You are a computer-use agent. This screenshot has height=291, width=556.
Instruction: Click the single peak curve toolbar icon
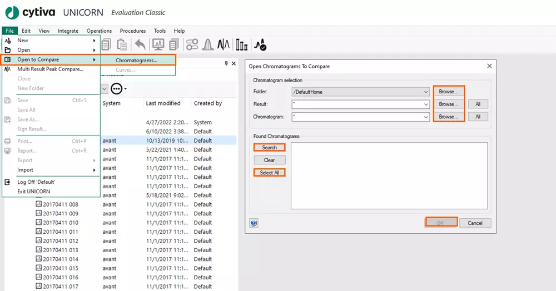(x=208, y=44)
